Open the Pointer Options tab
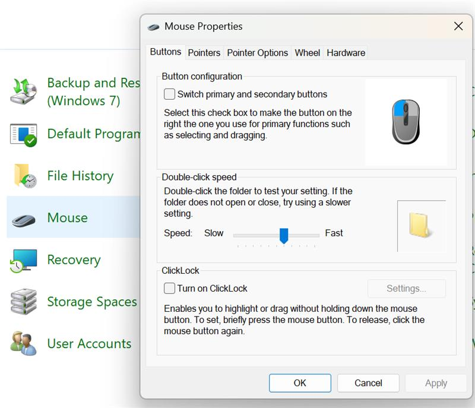Image resolution: width=475 pixels, height=408 pixels. click(x=258, y=53)
